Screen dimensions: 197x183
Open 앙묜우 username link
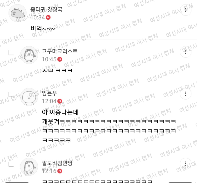[x=50, y=93]
